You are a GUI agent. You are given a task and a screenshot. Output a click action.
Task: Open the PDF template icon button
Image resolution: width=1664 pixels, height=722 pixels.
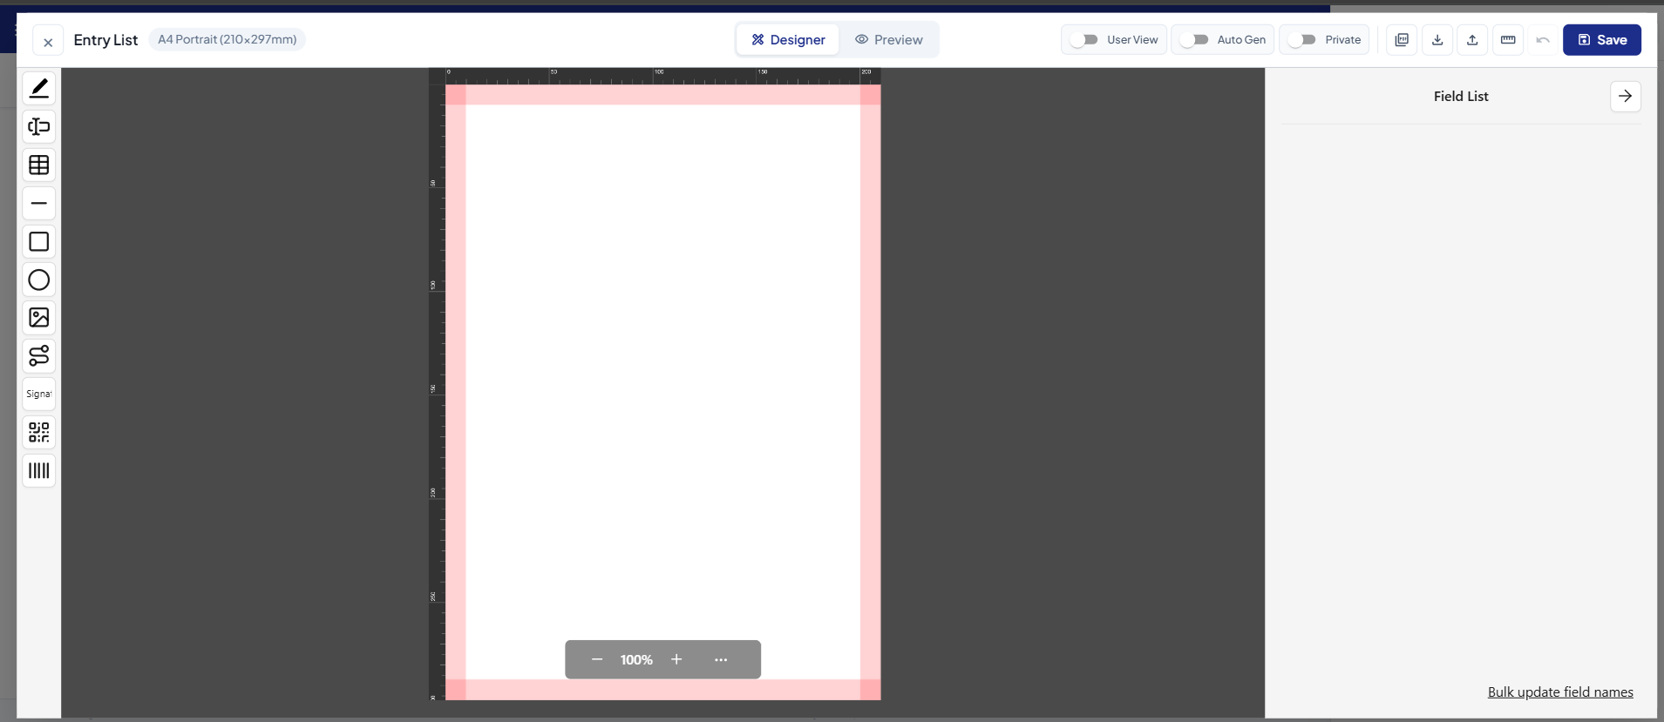pyautogui.click(x=1402, y=40)
